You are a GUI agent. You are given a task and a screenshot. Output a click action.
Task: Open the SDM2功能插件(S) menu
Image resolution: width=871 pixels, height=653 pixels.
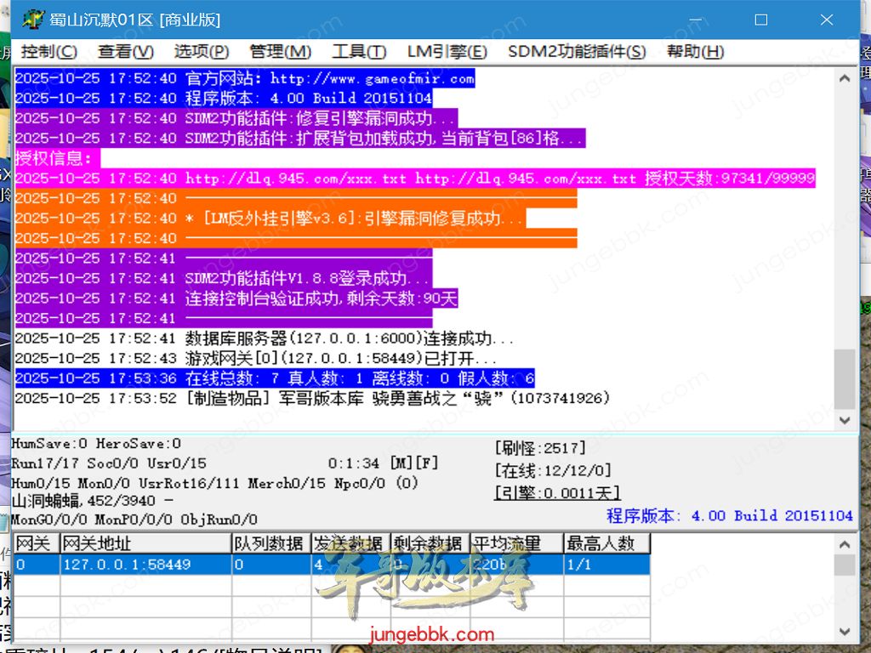point(577,52)
